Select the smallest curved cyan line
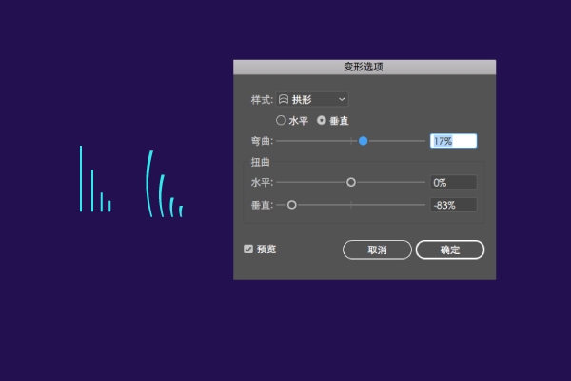 tap(181, 211)
